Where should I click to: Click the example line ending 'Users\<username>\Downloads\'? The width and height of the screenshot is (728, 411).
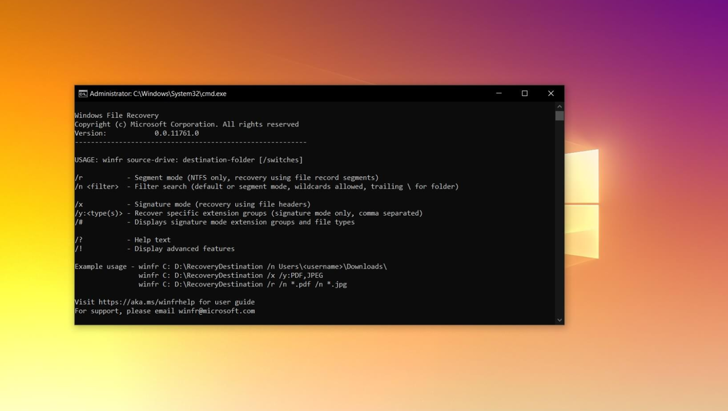[x=231, y=266]
